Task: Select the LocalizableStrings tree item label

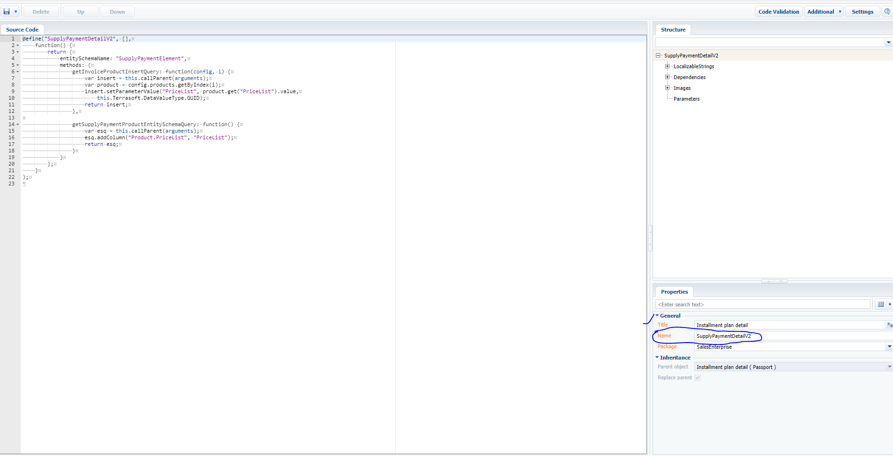Action: (x=694, y=66)
